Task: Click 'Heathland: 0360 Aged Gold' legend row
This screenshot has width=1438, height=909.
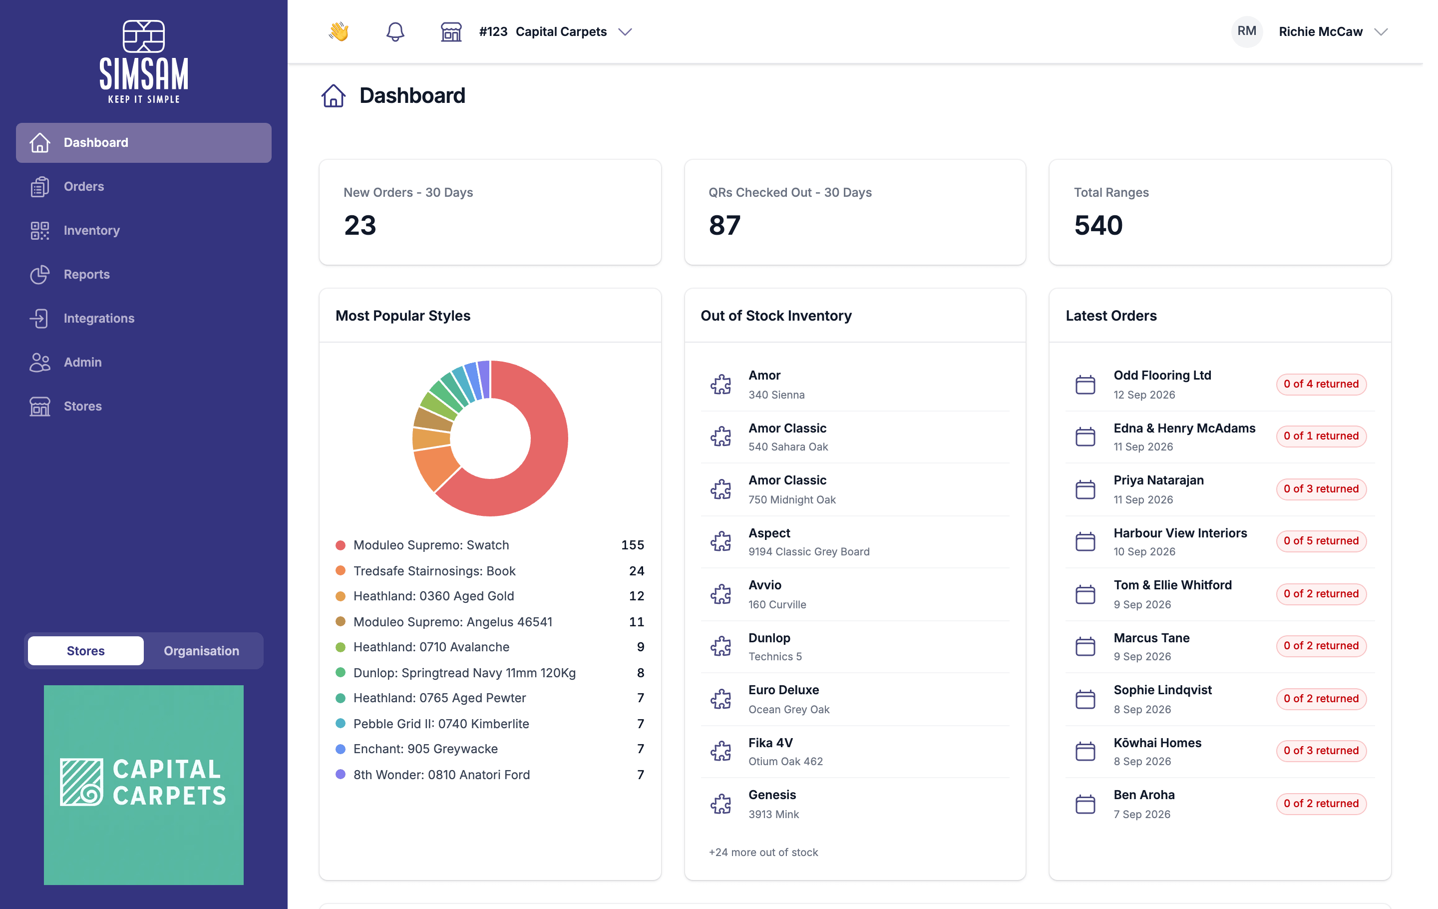Action: point(490,596)
